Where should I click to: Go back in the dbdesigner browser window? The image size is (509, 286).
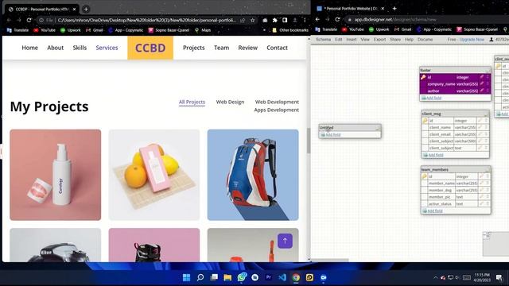317,19
